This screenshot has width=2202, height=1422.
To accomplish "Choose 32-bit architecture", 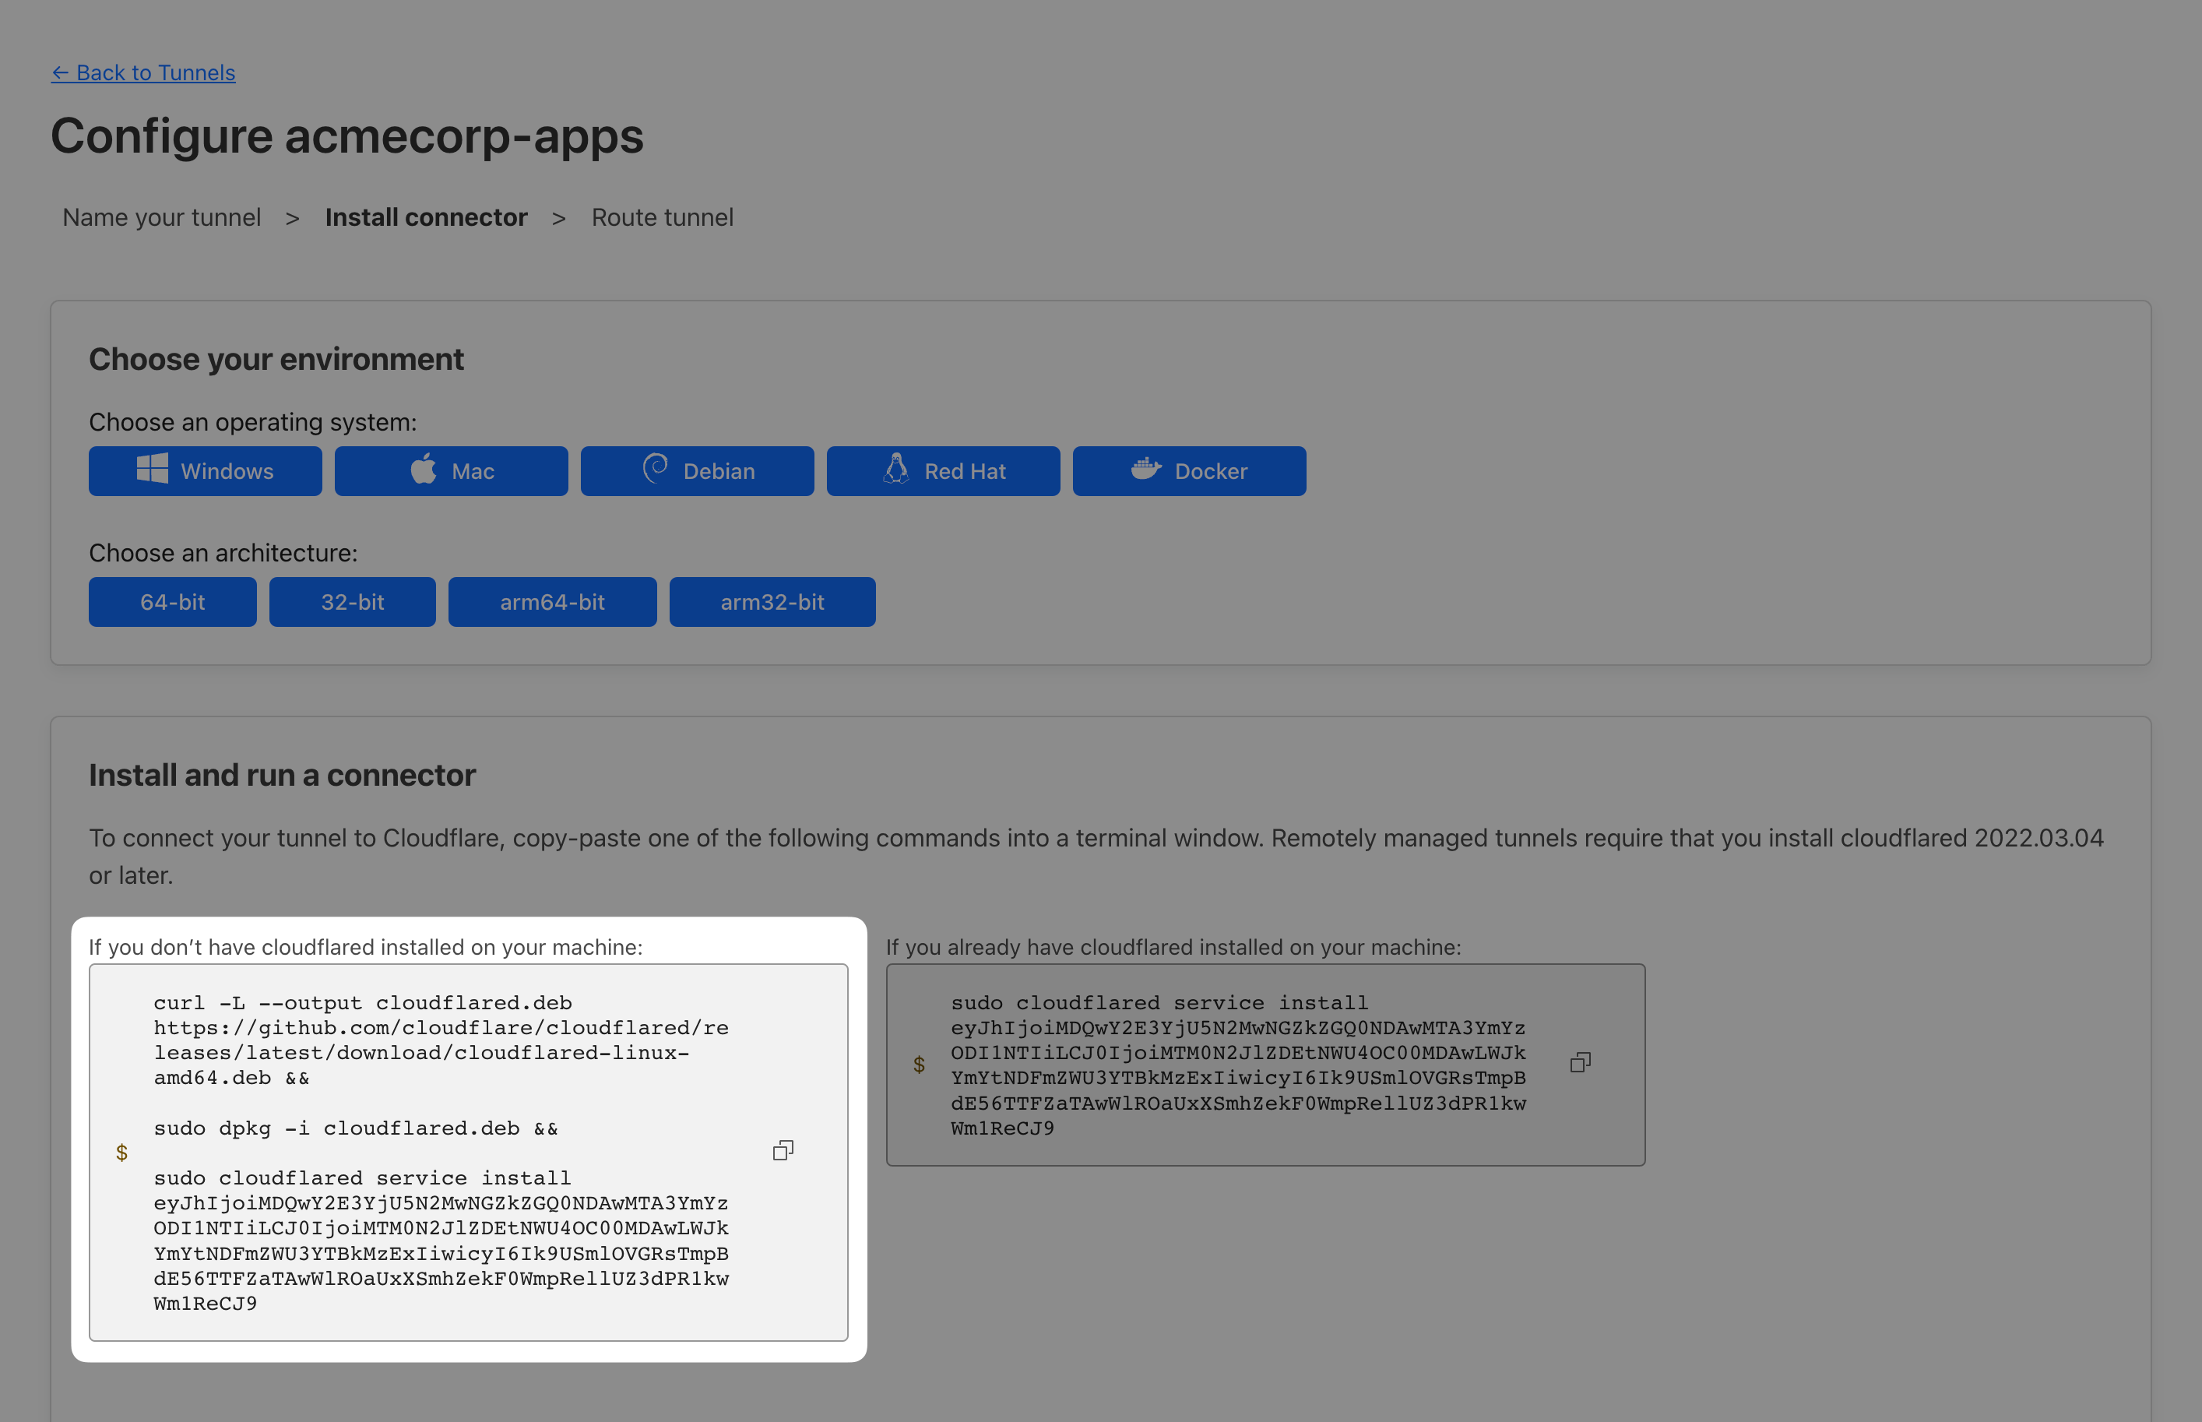I will click(353, 602).
